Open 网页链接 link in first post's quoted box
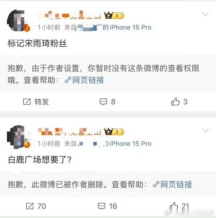 click(85, 80)
